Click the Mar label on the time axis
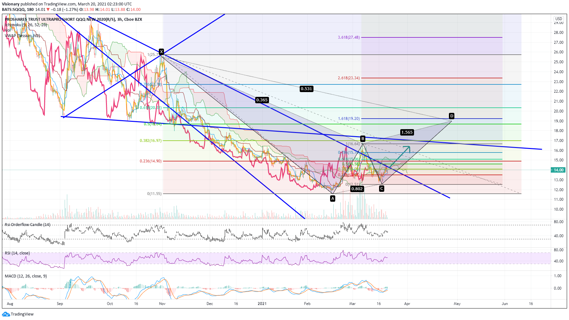The image size is (569, 320). [353, 304]
